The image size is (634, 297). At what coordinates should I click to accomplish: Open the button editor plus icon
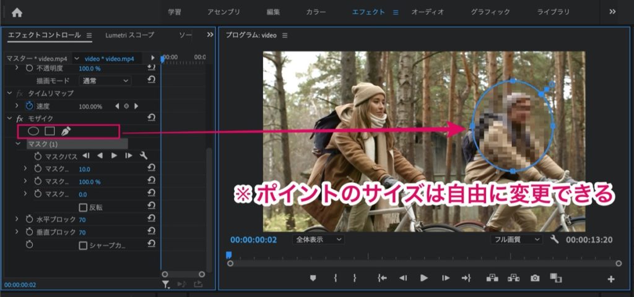[x=611, y=279]
